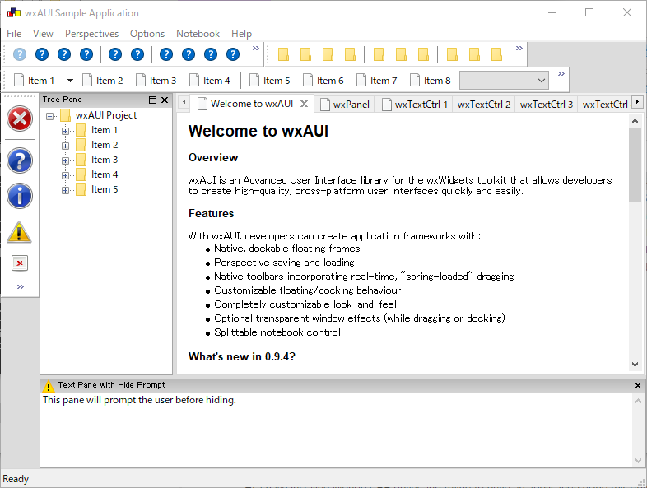Switch to the wxPanel tab
647x488 pixels.
pyautogui.click(x=345, y=105)
